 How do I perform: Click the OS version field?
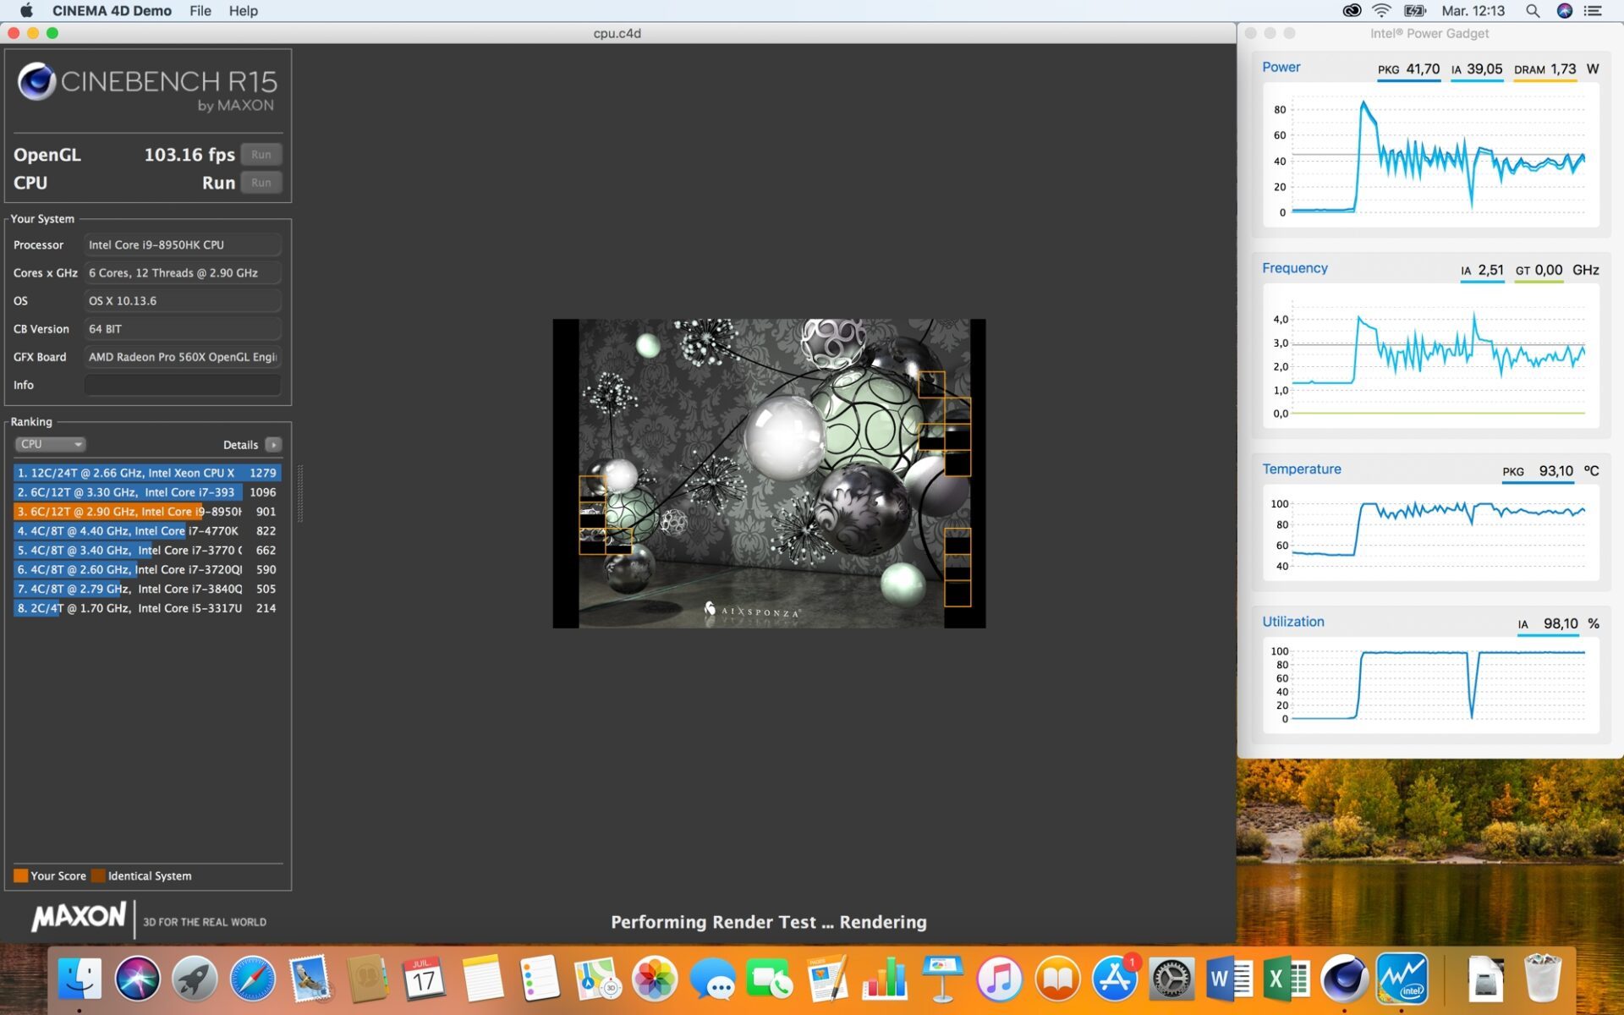(x=183, y=300)
